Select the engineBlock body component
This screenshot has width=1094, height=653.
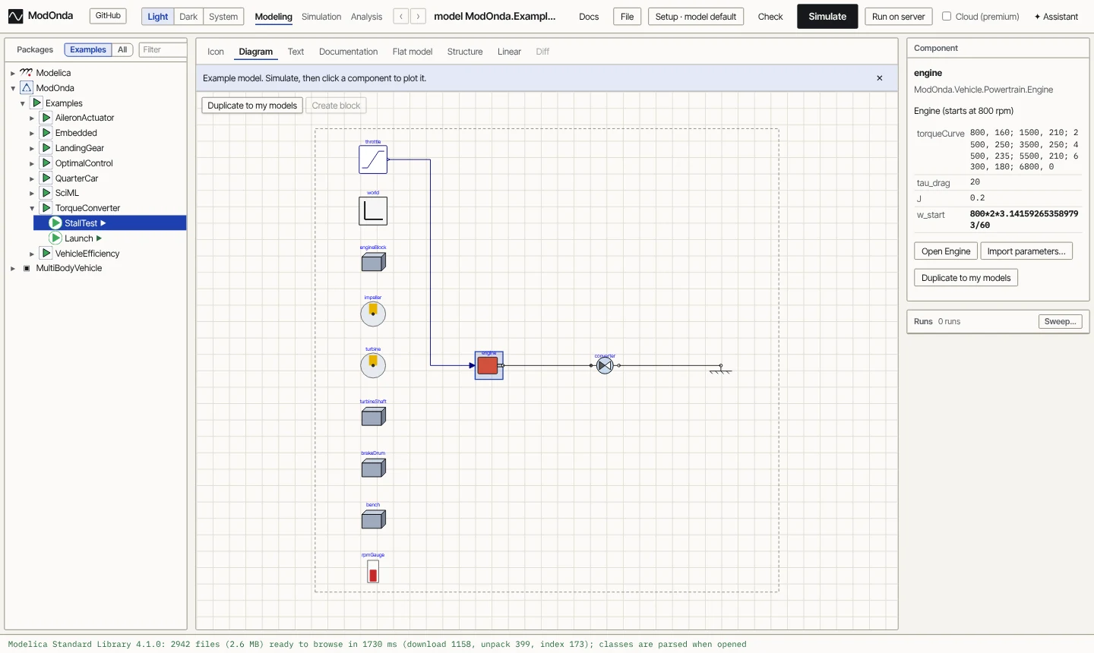click(x=373, y=262)
